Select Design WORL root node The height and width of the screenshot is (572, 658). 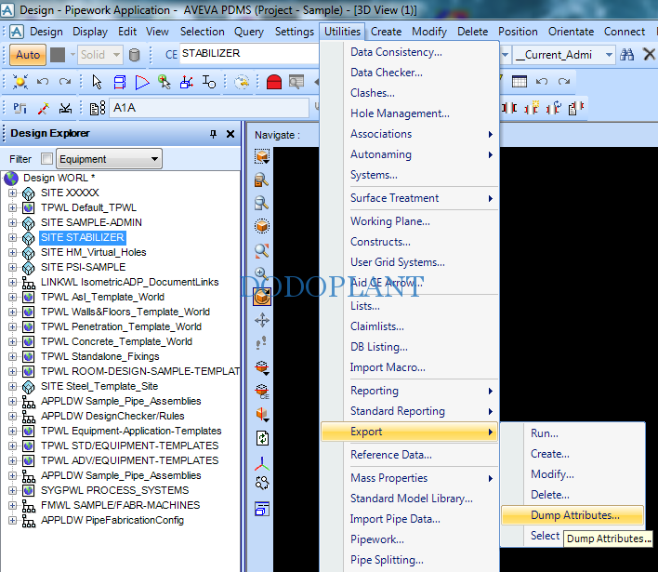pyautogui.click(x=59, y=178)
